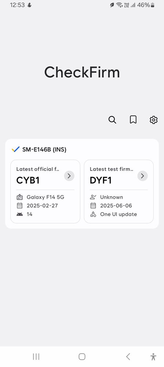Open the accessibility shortcut button

tap(153, 357)
